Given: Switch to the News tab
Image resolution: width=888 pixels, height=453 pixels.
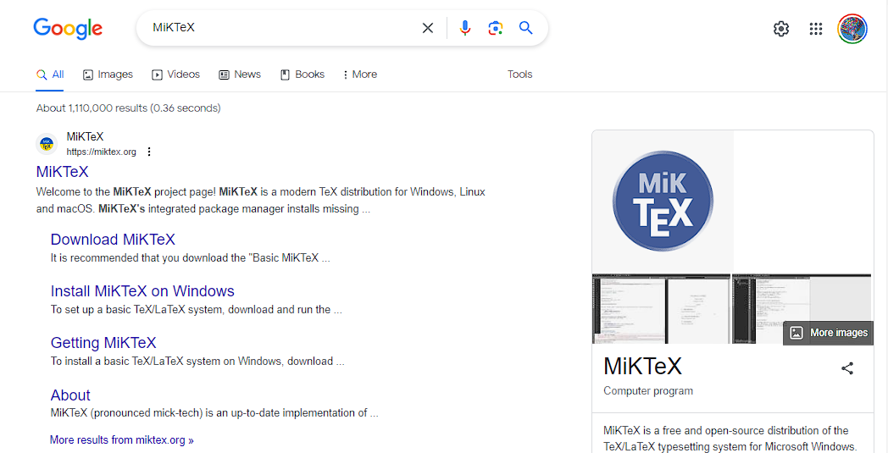Looking at the screenshot, I should [x=240, y=75].
